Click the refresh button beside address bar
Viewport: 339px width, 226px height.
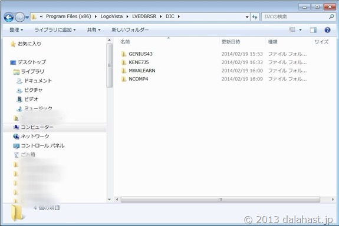click(x=255, y=17)
